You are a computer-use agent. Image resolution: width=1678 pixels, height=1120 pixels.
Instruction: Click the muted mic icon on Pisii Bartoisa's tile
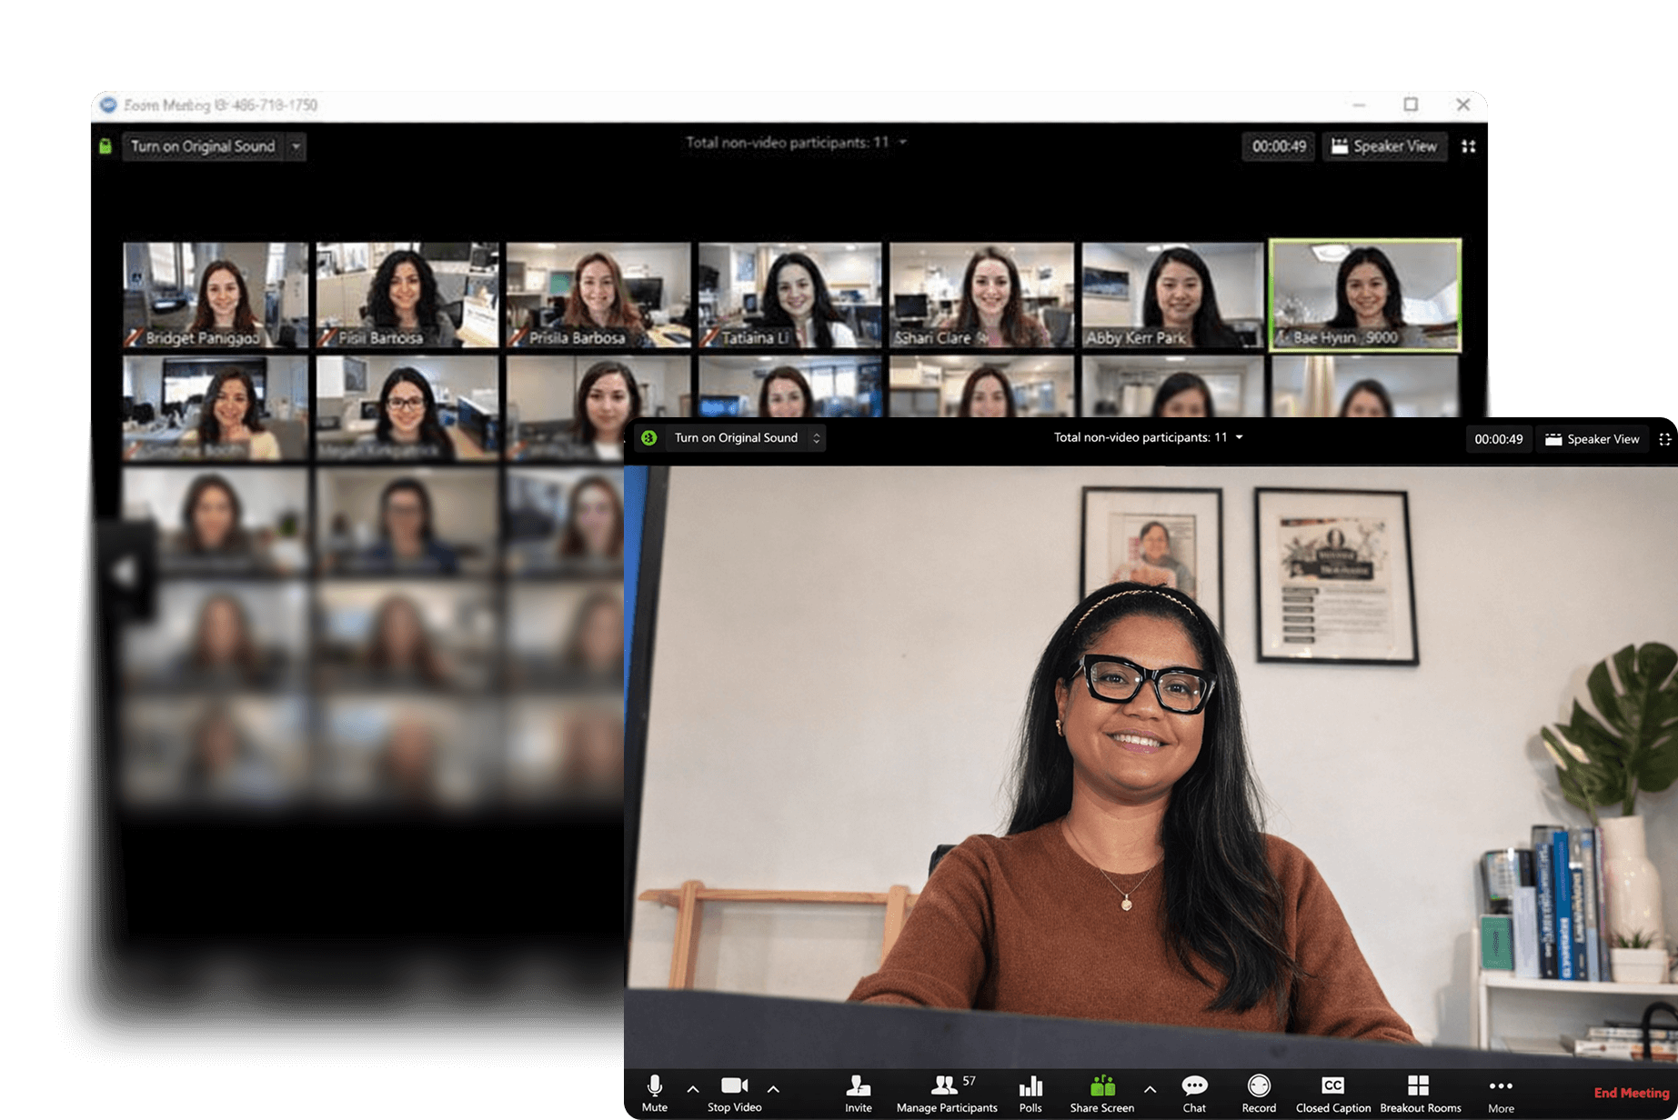pos(327,338)
